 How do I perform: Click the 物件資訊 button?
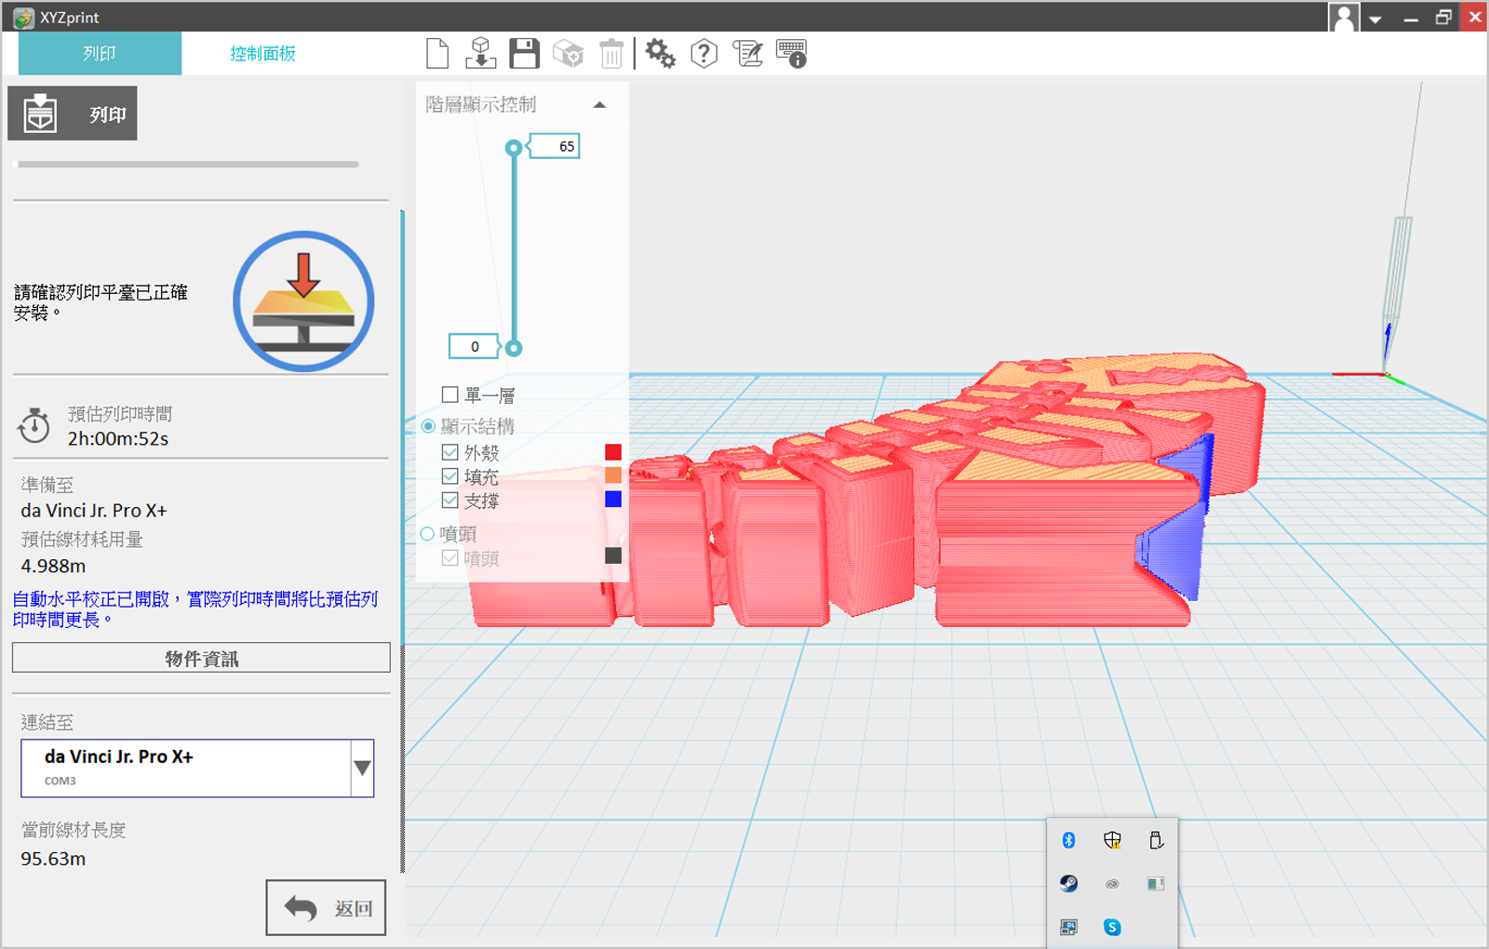(x=201, y=658)
